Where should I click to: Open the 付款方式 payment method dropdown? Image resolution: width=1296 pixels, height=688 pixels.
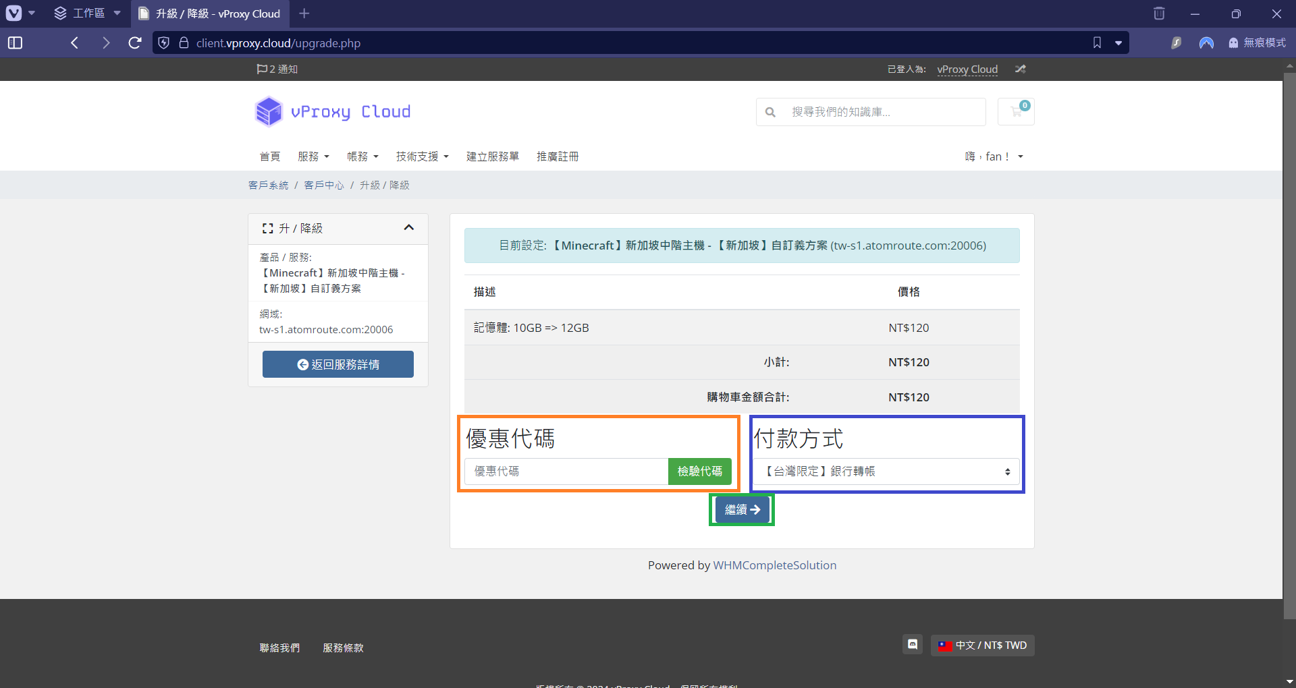886,471
